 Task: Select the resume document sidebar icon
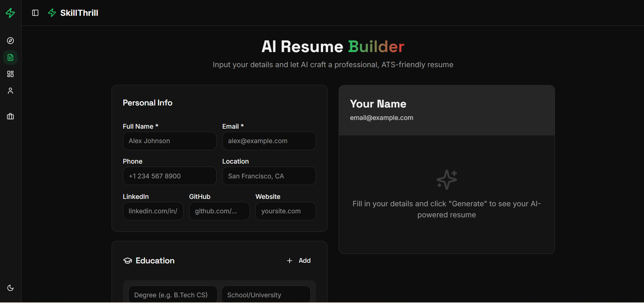tap(10, 57)
